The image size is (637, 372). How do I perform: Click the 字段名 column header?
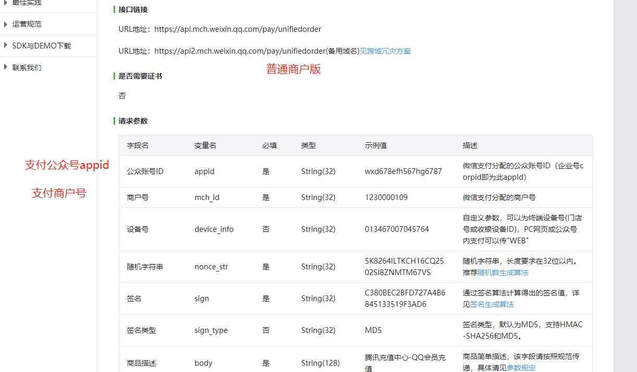(138, 145)
